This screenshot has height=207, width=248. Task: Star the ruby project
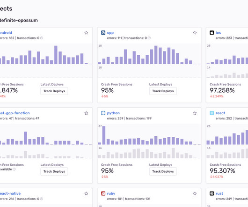[195, 193]
